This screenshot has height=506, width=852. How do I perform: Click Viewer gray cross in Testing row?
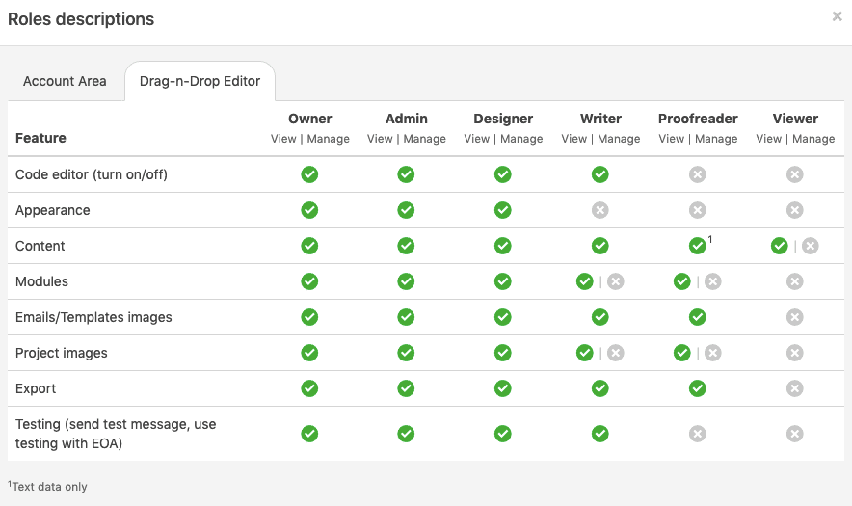tap(795, 434)
